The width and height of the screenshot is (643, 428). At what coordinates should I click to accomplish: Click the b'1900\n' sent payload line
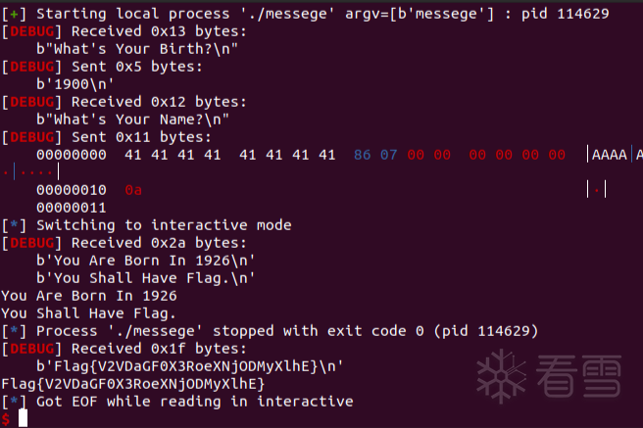(x=74, y=84)
